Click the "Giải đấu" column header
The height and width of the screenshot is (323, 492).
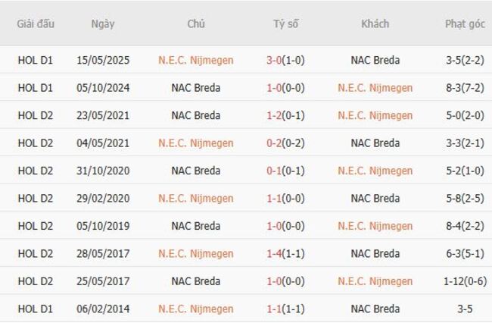[36, 24]
